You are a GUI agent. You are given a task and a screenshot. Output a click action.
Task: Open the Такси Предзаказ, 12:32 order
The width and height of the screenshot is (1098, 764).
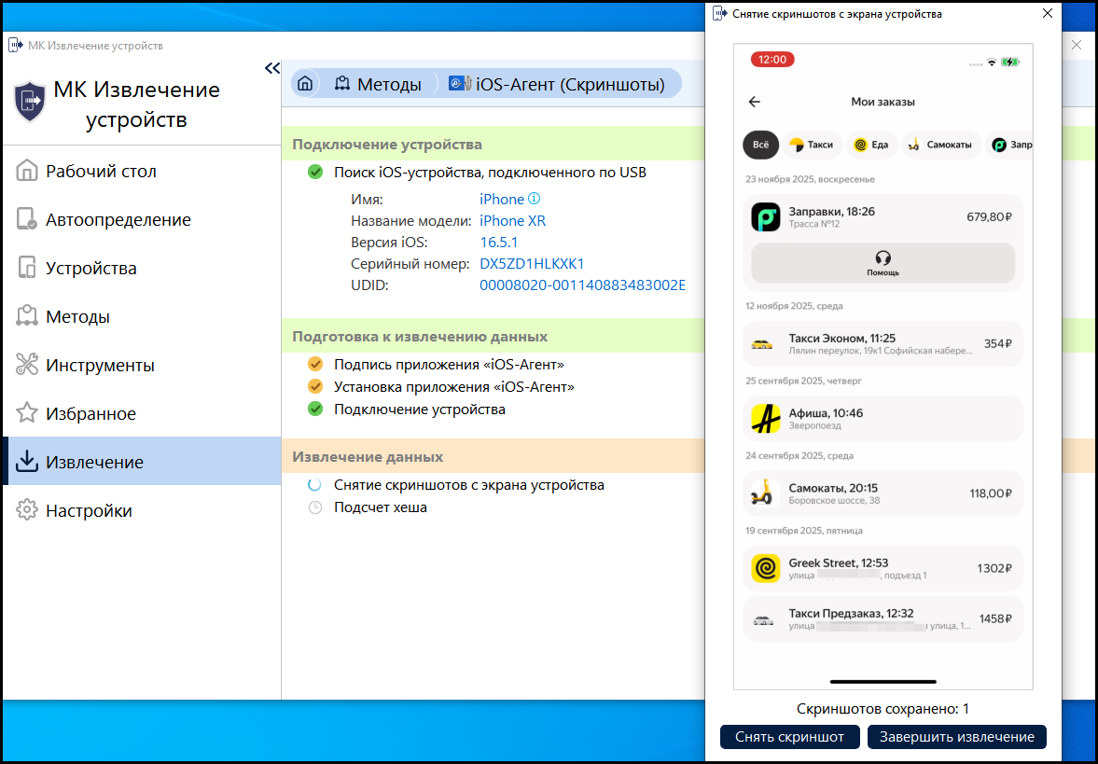click(x=883, y=619)
